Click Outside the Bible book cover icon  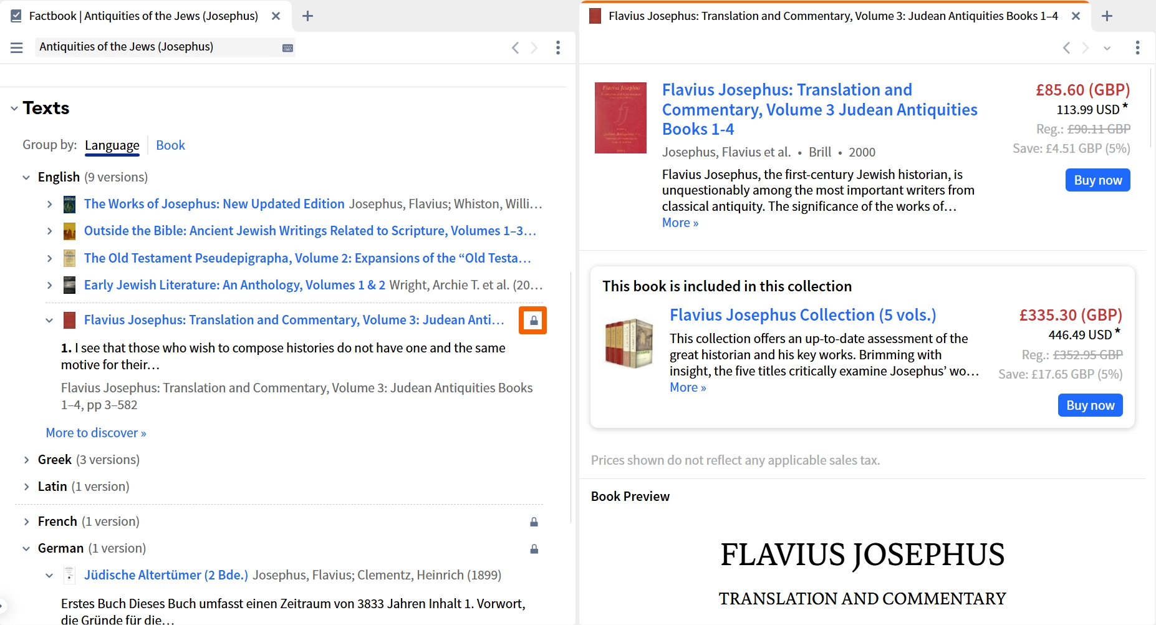pos(70,231)
